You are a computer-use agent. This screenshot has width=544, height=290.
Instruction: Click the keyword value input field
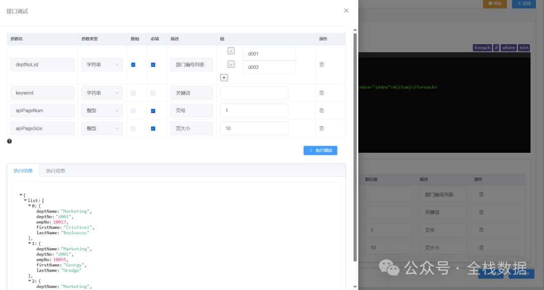point(254,93)
